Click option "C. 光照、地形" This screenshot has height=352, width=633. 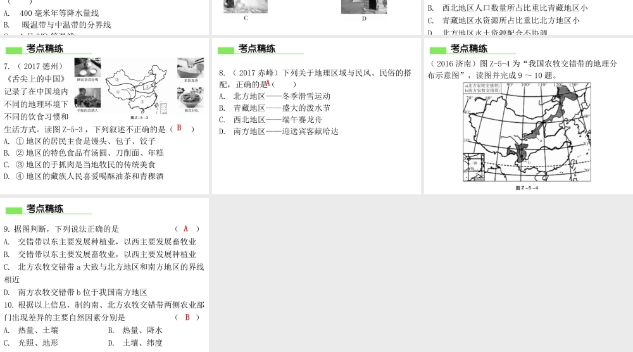[x=31, y=343]
